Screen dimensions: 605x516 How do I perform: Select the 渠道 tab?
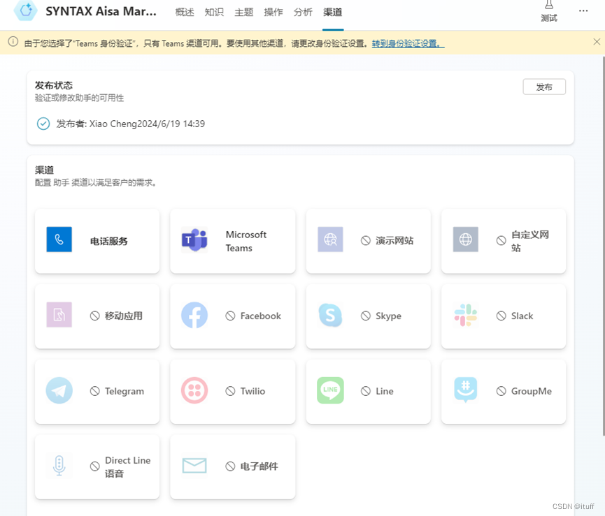(333, 13)
